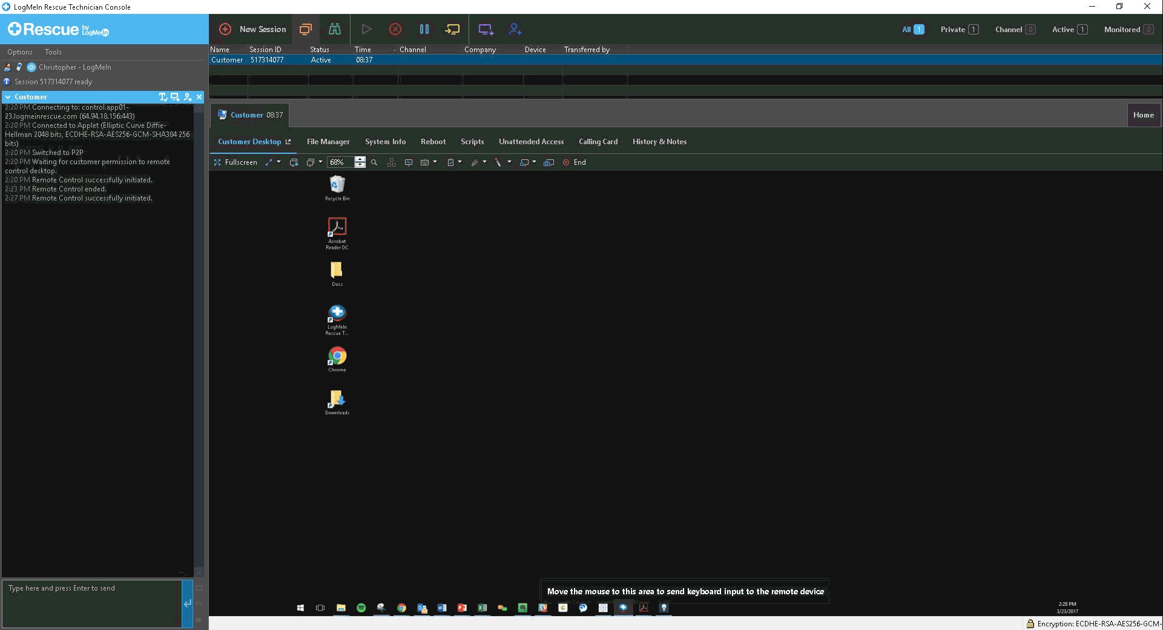The width and height of the screenshot is (1163, 630).
Task: Open the keyboard options dropdown arrow
Action: [435, 162]
